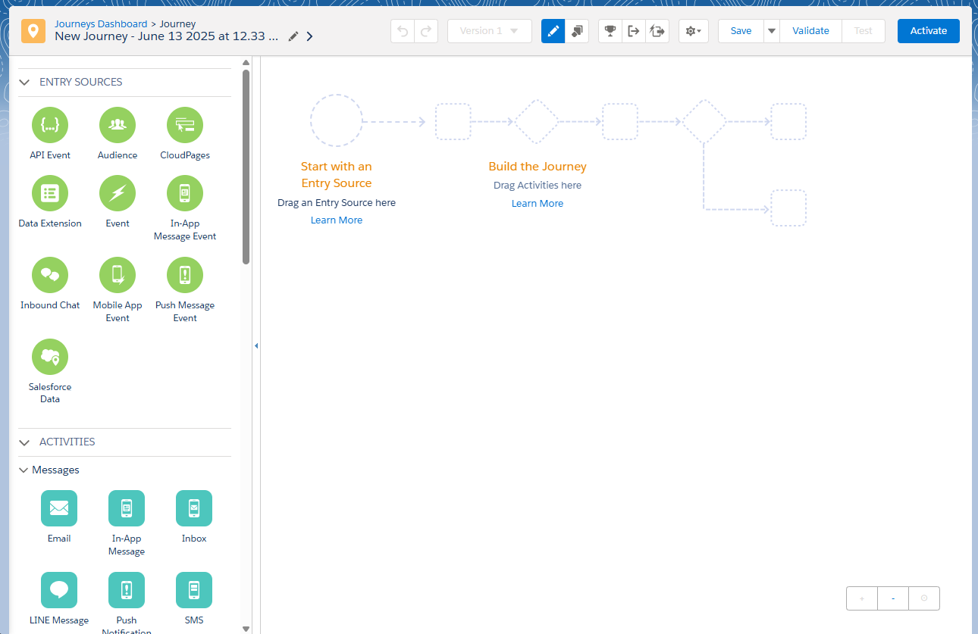Click the Validate button
This screenshot has height=634, width=978.
tap(810, 31)
